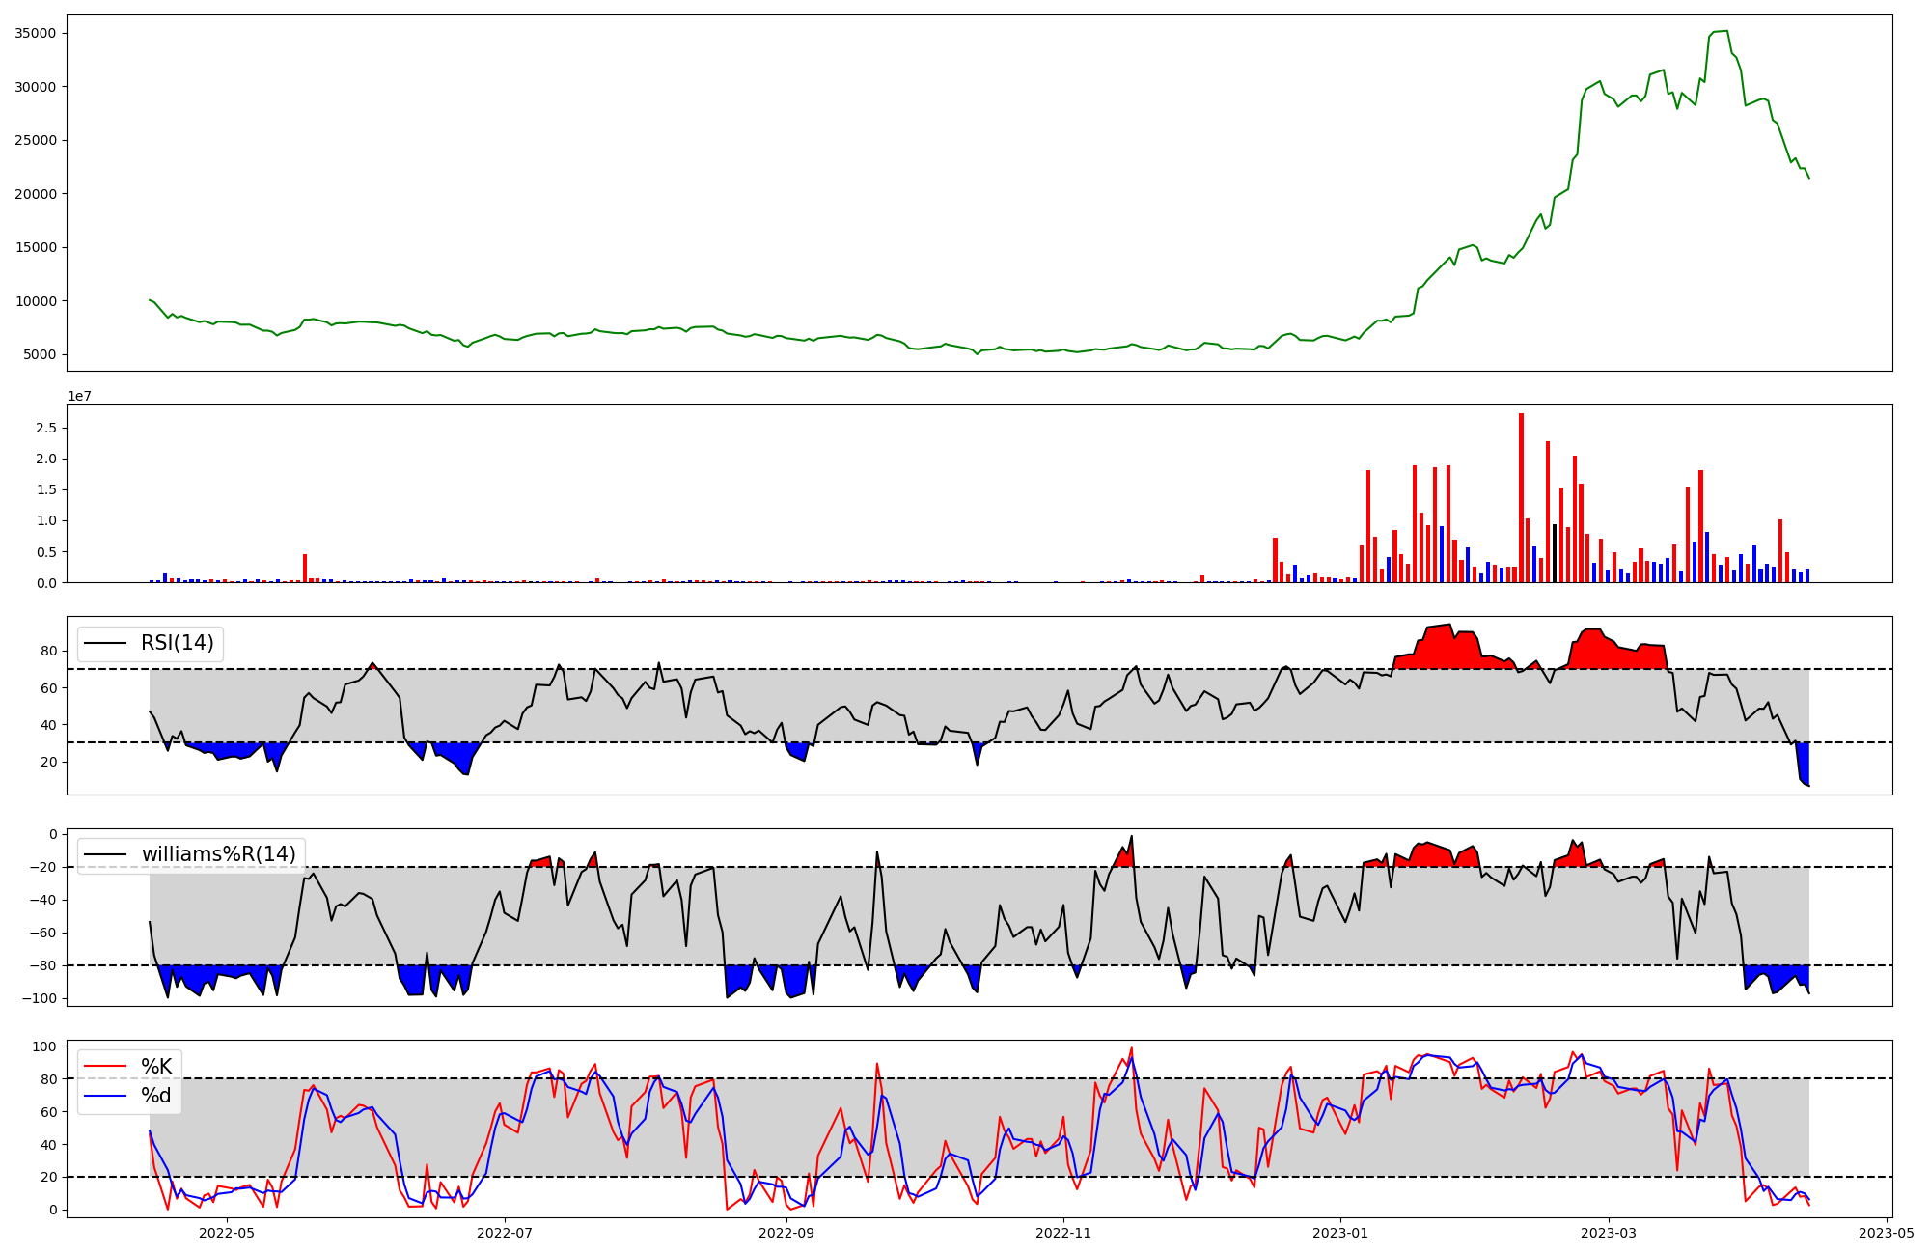
Task: Click the red %K legend line sample
Action: pyautogui.click(x=106, y=1066)
